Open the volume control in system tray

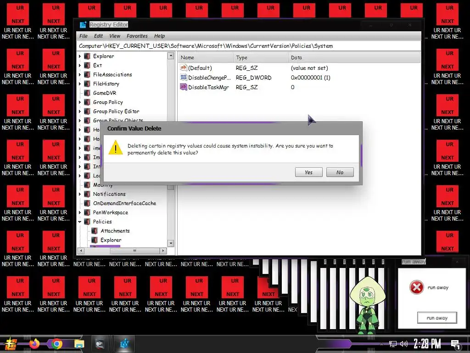pos(404,344)
